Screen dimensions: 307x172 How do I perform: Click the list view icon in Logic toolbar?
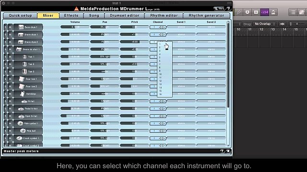coord(293,12)
